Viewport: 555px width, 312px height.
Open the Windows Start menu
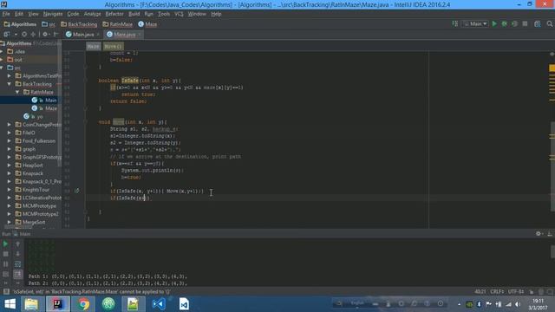click(10, 304)
